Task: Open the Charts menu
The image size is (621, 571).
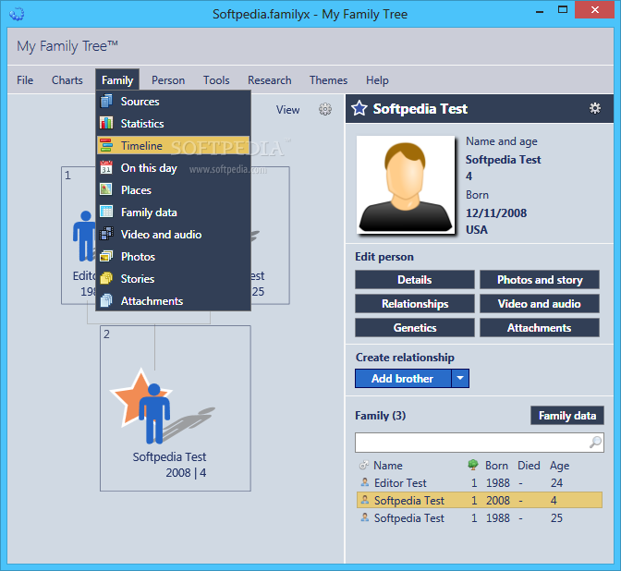Action: (67, 80)
